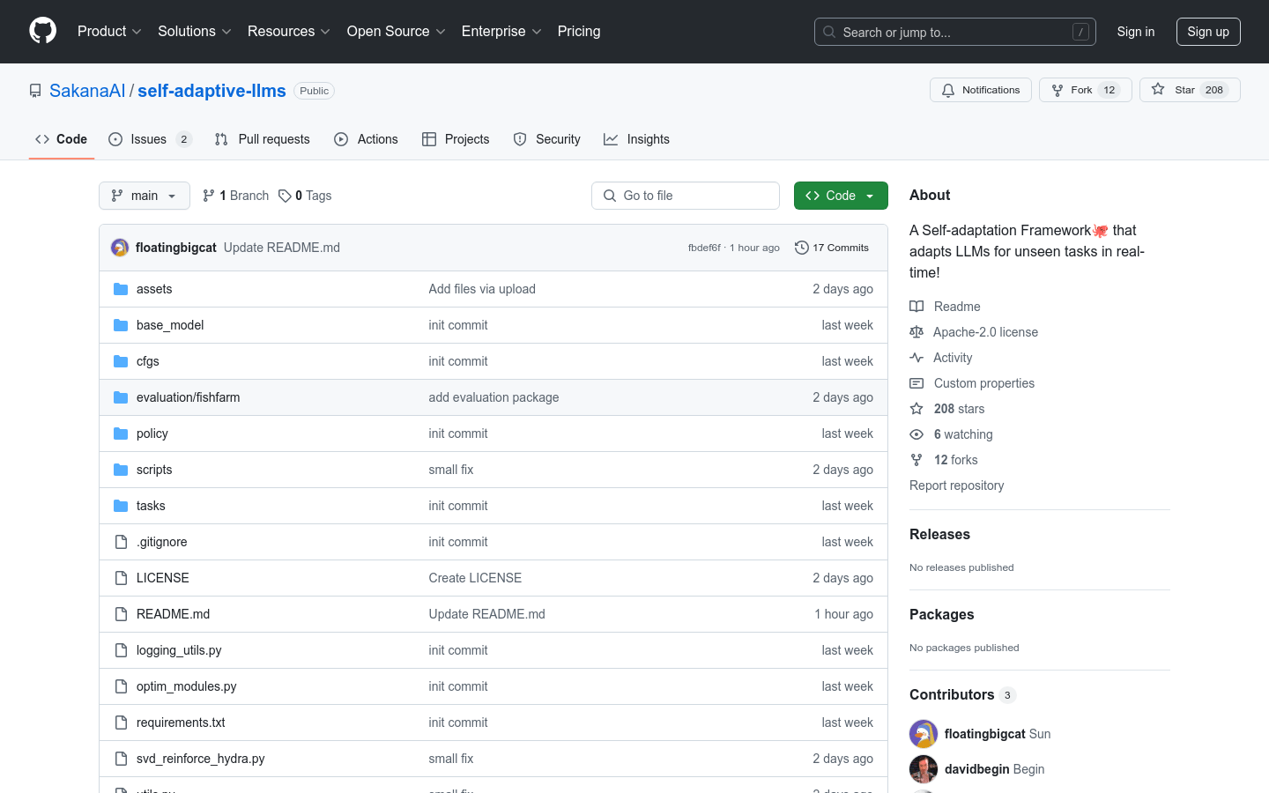
Task: Expand the Solutions menu
Action: click(195, 31)
